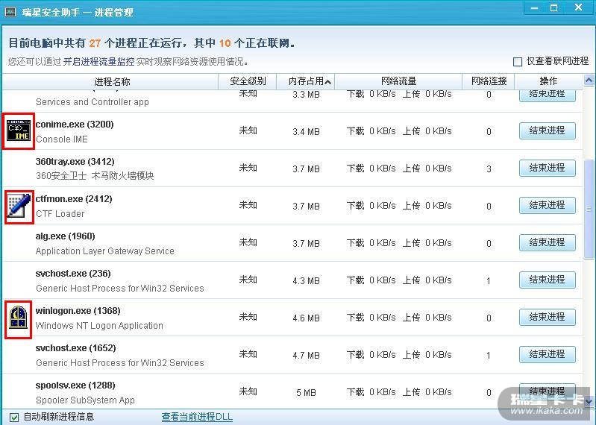
Task: Click the Services and Controller app description
Action: click(x=92, y=102)
